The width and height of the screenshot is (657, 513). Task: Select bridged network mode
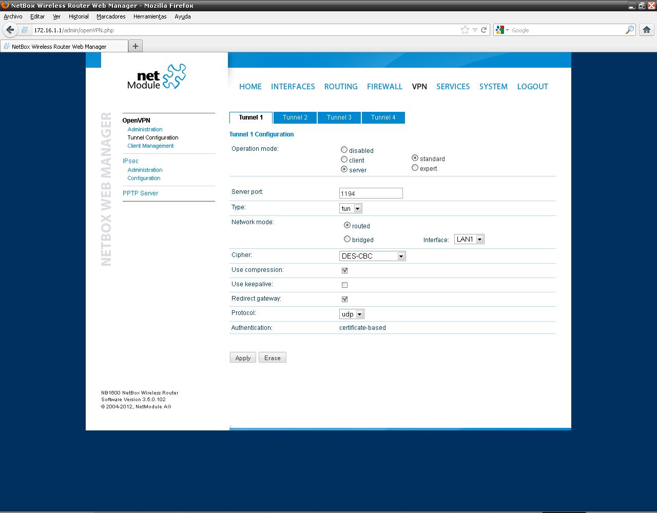coord(347,239)
